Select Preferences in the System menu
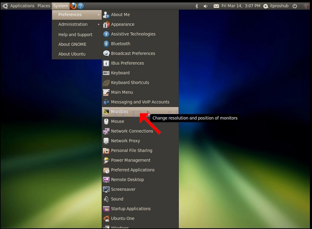 tap(77, 15)
